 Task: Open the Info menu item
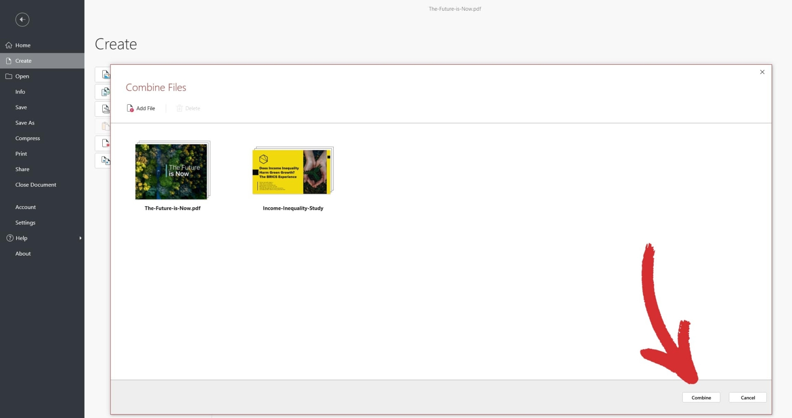tap(20, 92)
